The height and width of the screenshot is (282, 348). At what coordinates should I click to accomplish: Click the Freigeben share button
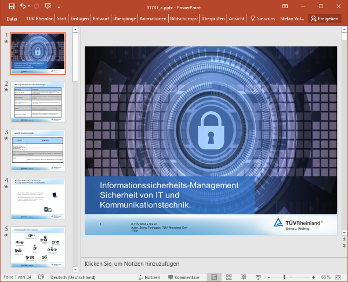(x=324, y=19)
